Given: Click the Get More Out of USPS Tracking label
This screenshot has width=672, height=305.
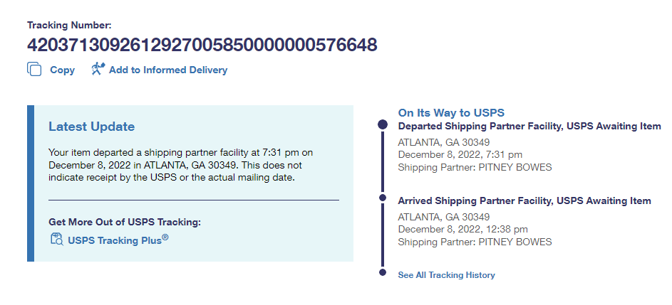Looking at the screenshot, I should click(125, 222).
